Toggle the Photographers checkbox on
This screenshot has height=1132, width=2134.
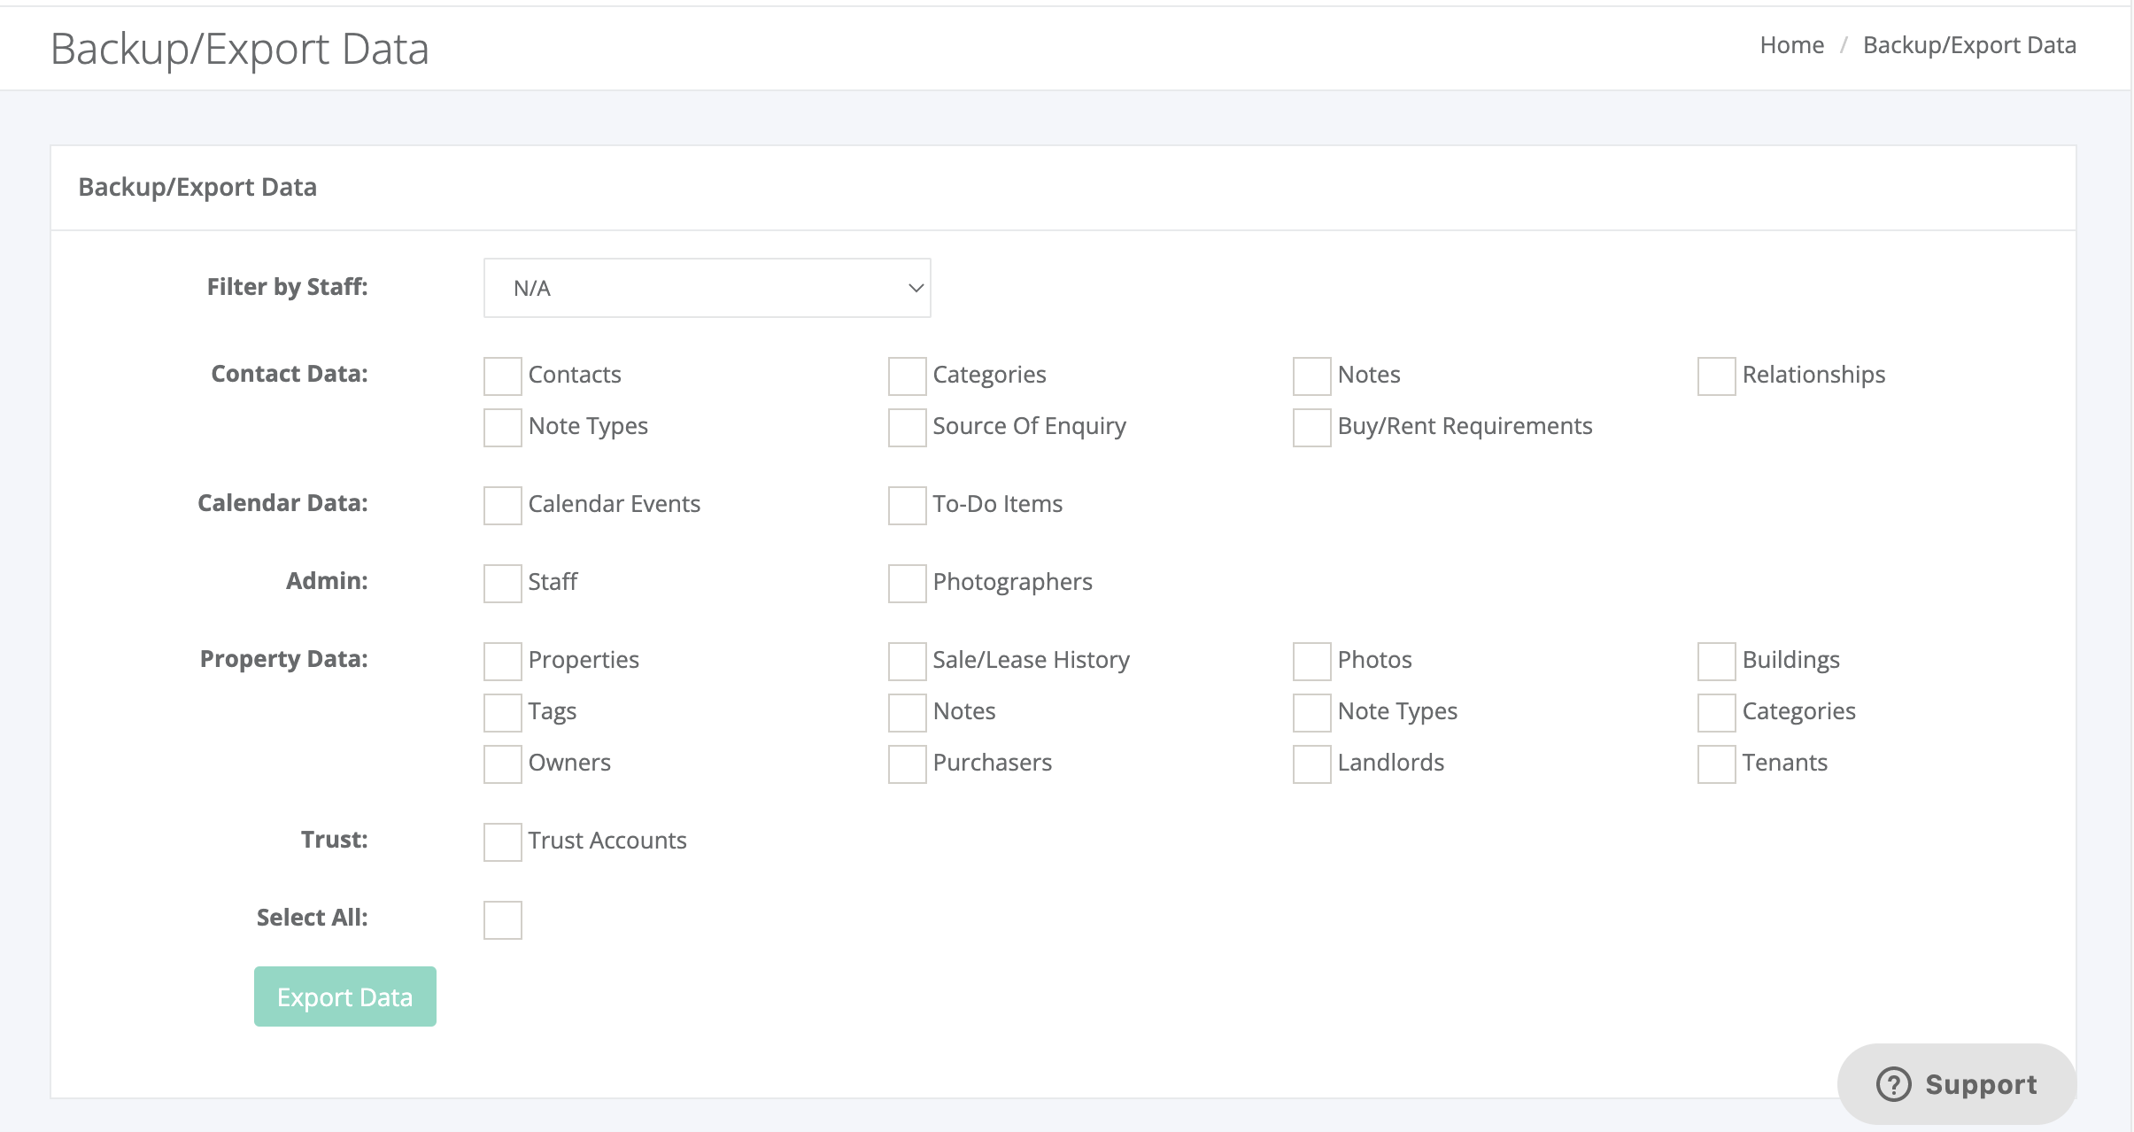906,580
